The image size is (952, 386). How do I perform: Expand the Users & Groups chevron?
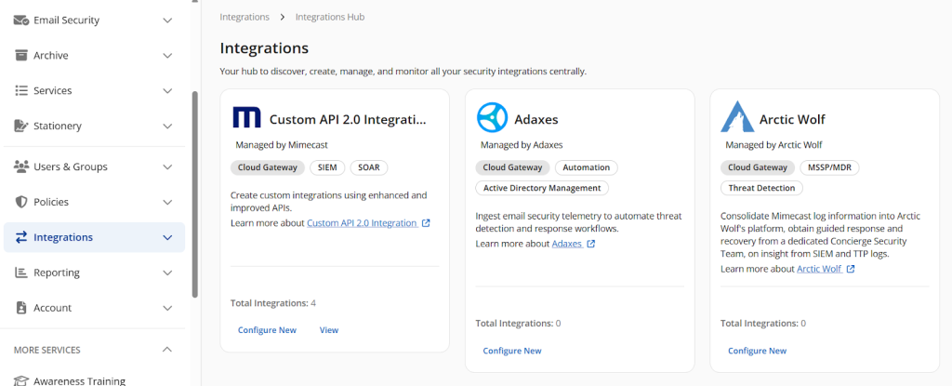pyautogui.click(x=167, y=166)
